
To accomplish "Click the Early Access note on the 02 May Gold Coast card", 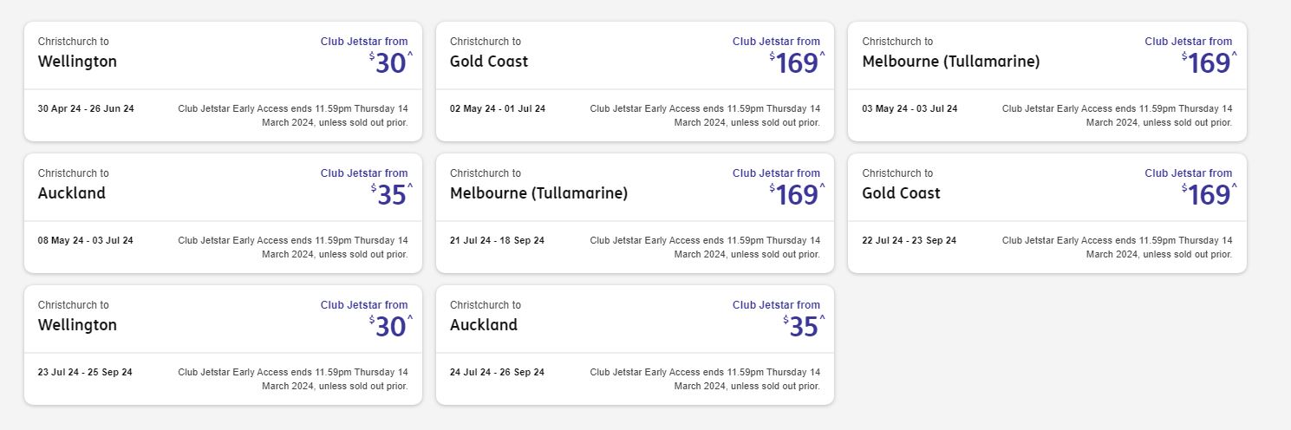I will [705, 115].
